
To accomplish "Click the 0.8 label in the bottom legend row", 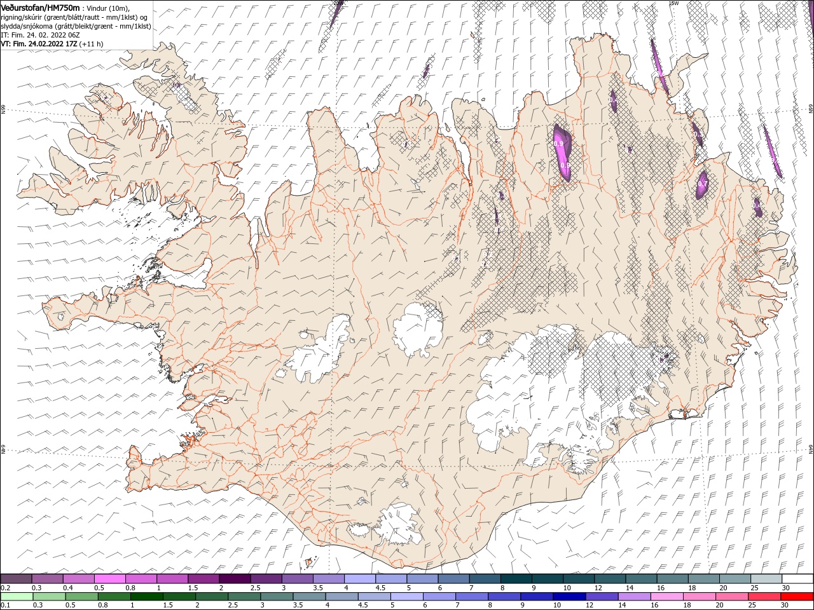I will coord(102,606).
